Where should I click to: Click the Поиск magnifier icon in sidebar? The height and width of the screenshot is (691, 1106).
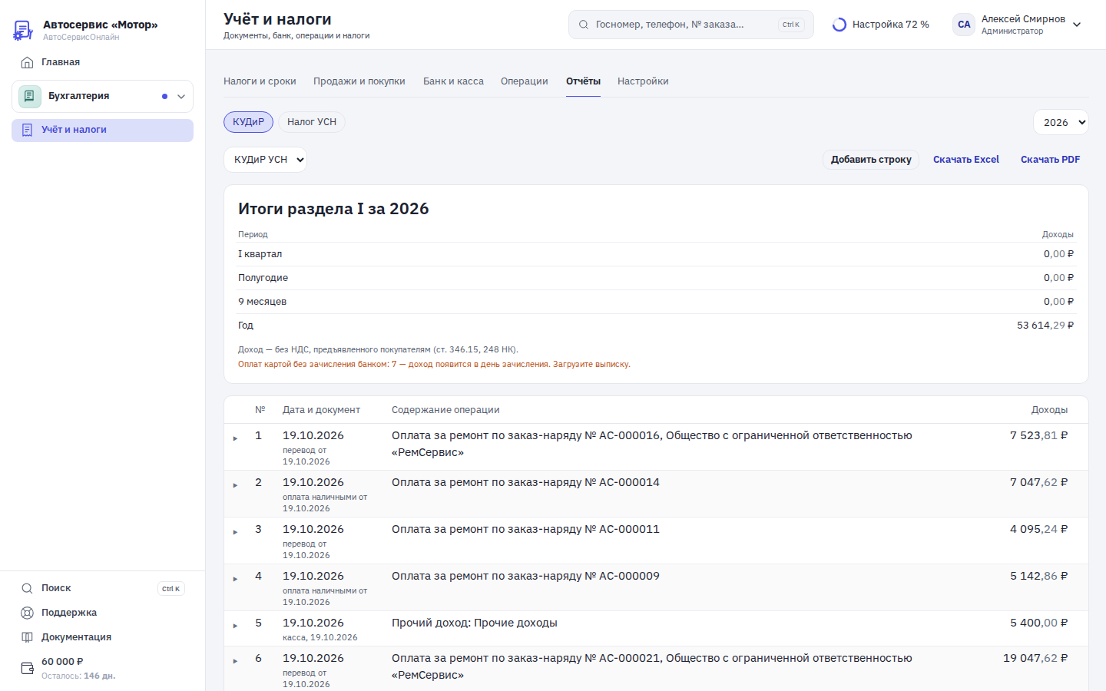(x=28, y=588)
